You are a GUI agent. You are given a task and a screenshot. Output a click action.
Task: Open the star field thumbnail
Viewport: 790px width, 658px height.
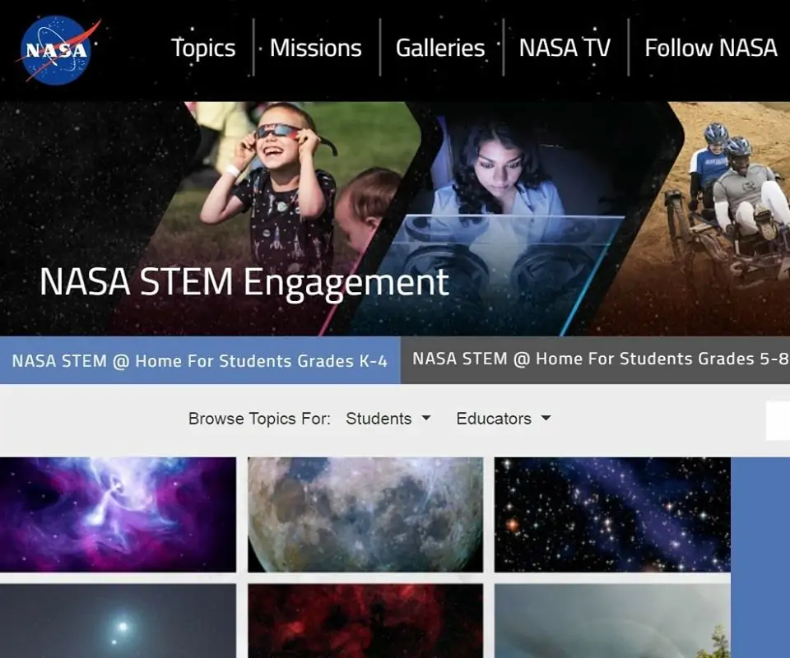click(x=612, y=515)
